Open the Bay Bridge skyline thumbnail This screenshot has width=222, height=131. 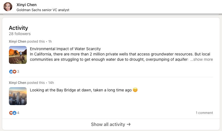[18, 96]
